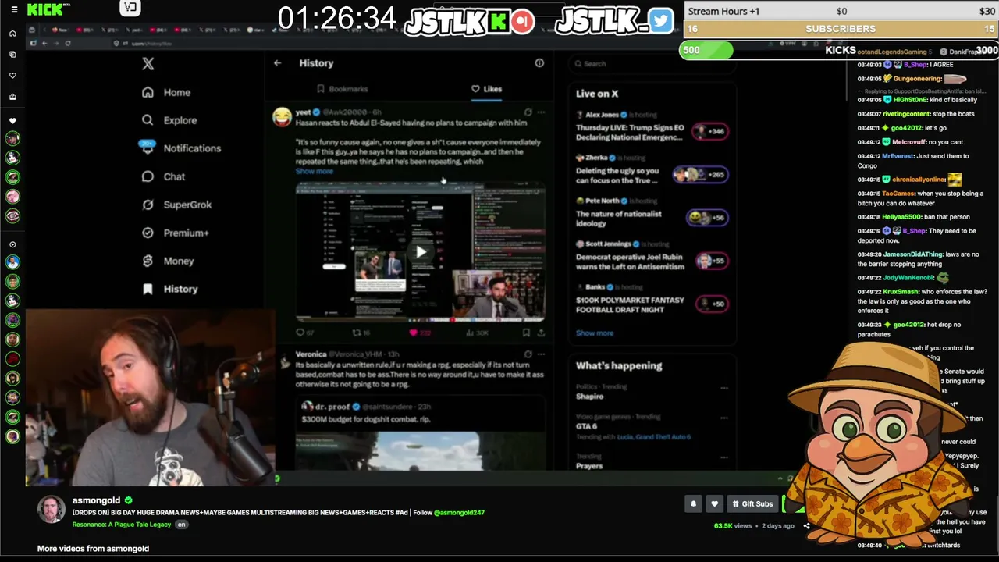Click share icon on yeet's post

[x=540, y=333]
